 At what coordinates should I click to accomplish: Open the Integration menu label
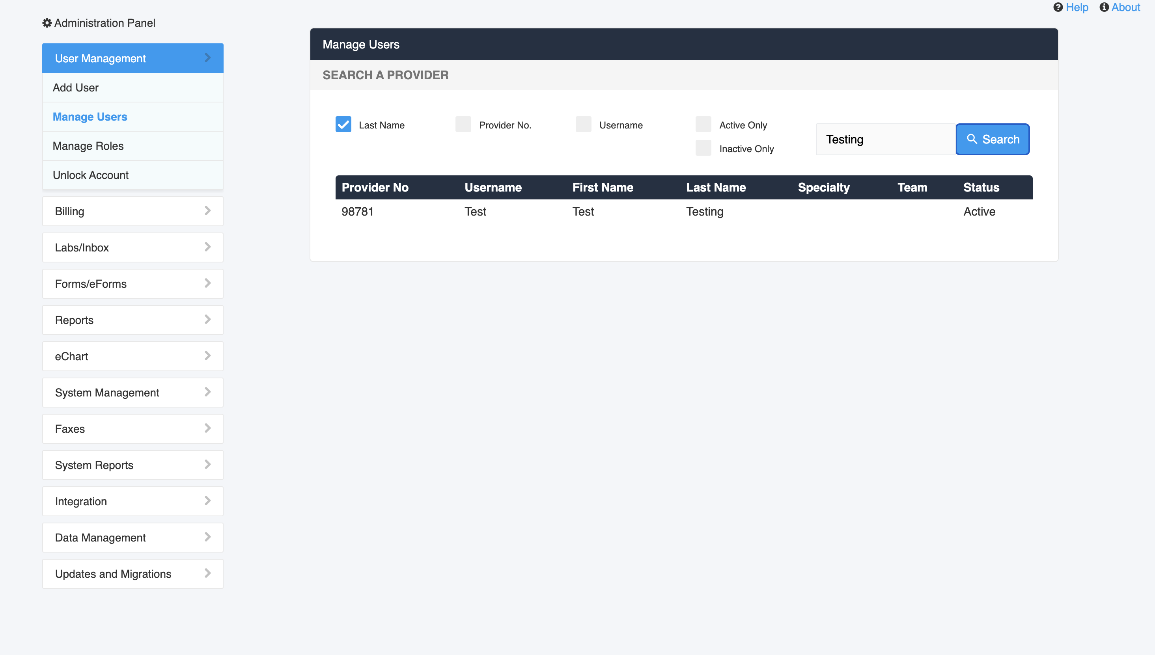click(81, 502)
